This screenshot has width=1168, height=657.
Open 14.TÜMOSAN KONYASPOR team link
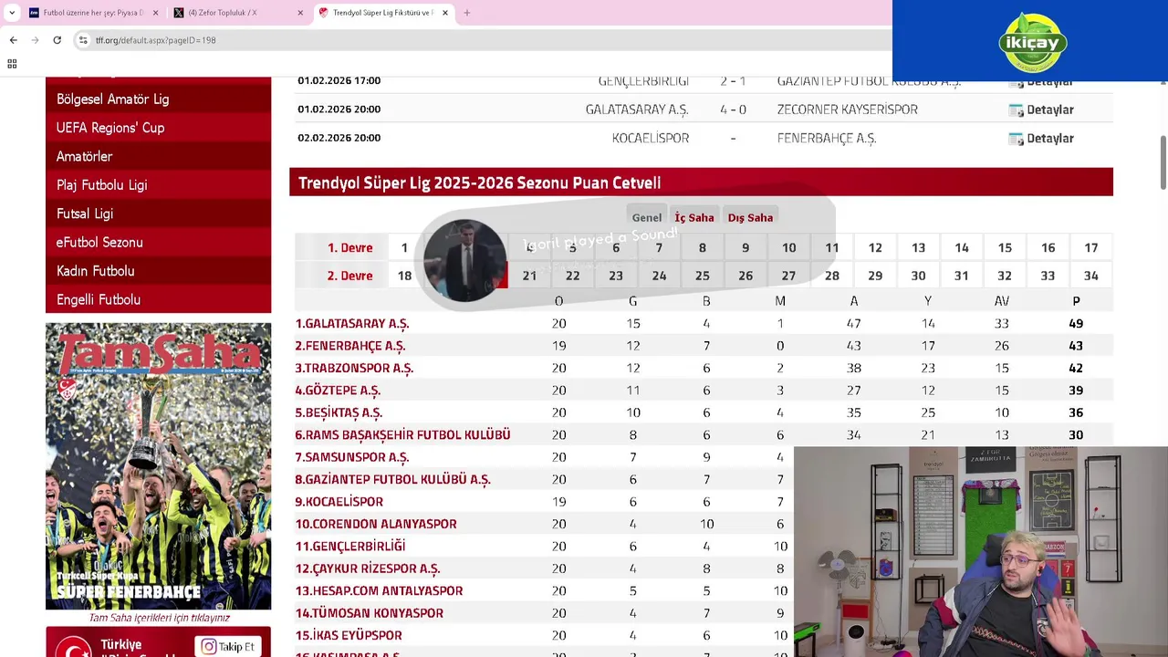pyautogui.click(x=370, y=613)
